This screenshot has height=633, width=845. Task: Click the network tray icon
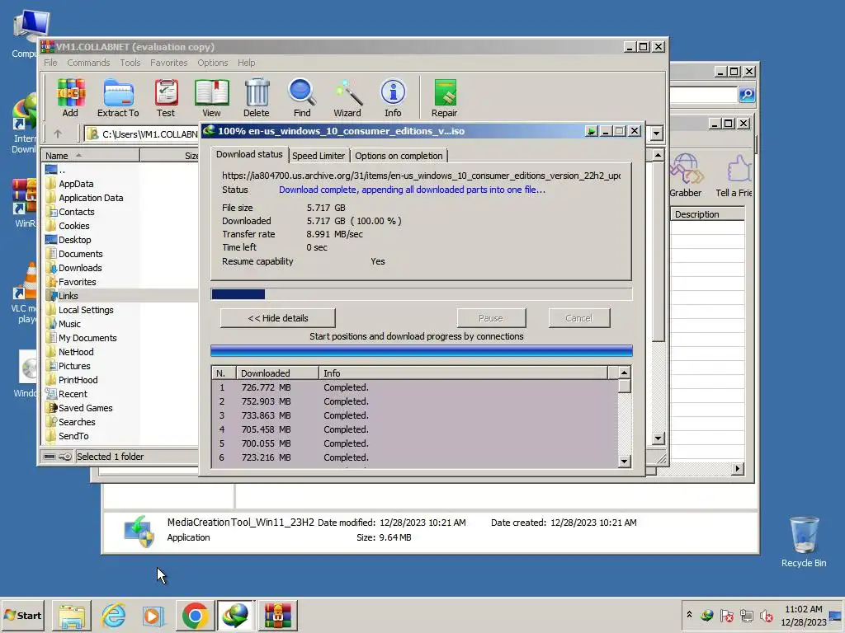(746, 616)
